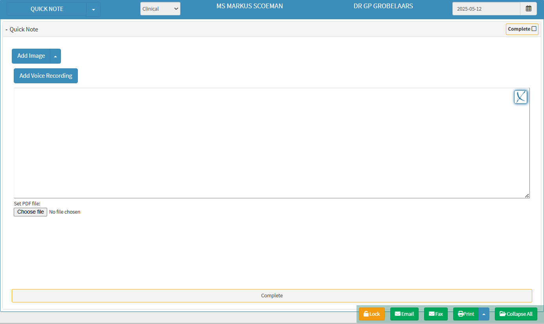Click the Print button with printer icon
This screenshot has height=324, width=544.
[466, 314]
